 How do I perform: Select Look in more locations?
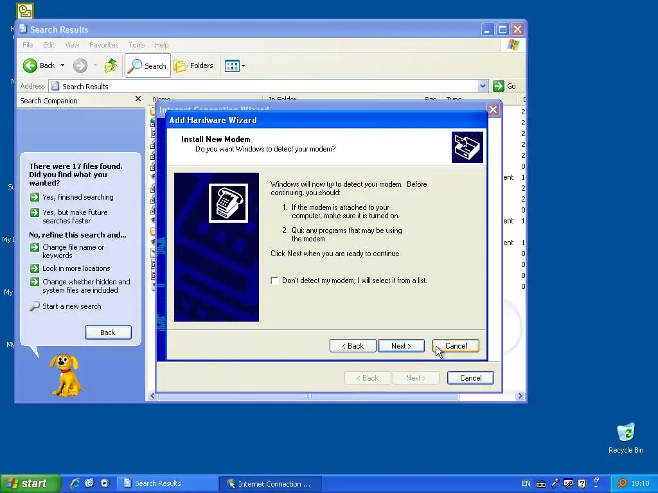pos(70,268)
